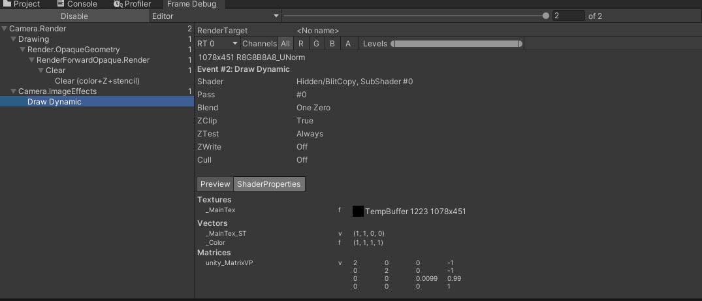The width and height of the screenshot is (702, 301).
Task: Click the Pass value #0
Action: pyautogui.click(x=302, y=95)
